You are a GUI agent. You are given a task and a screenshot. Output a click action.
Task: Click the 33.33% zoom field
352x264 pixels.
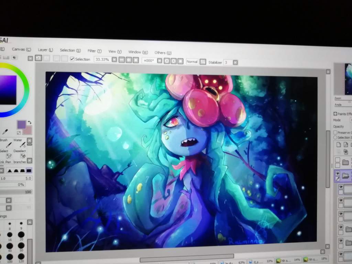pos(102,59)
